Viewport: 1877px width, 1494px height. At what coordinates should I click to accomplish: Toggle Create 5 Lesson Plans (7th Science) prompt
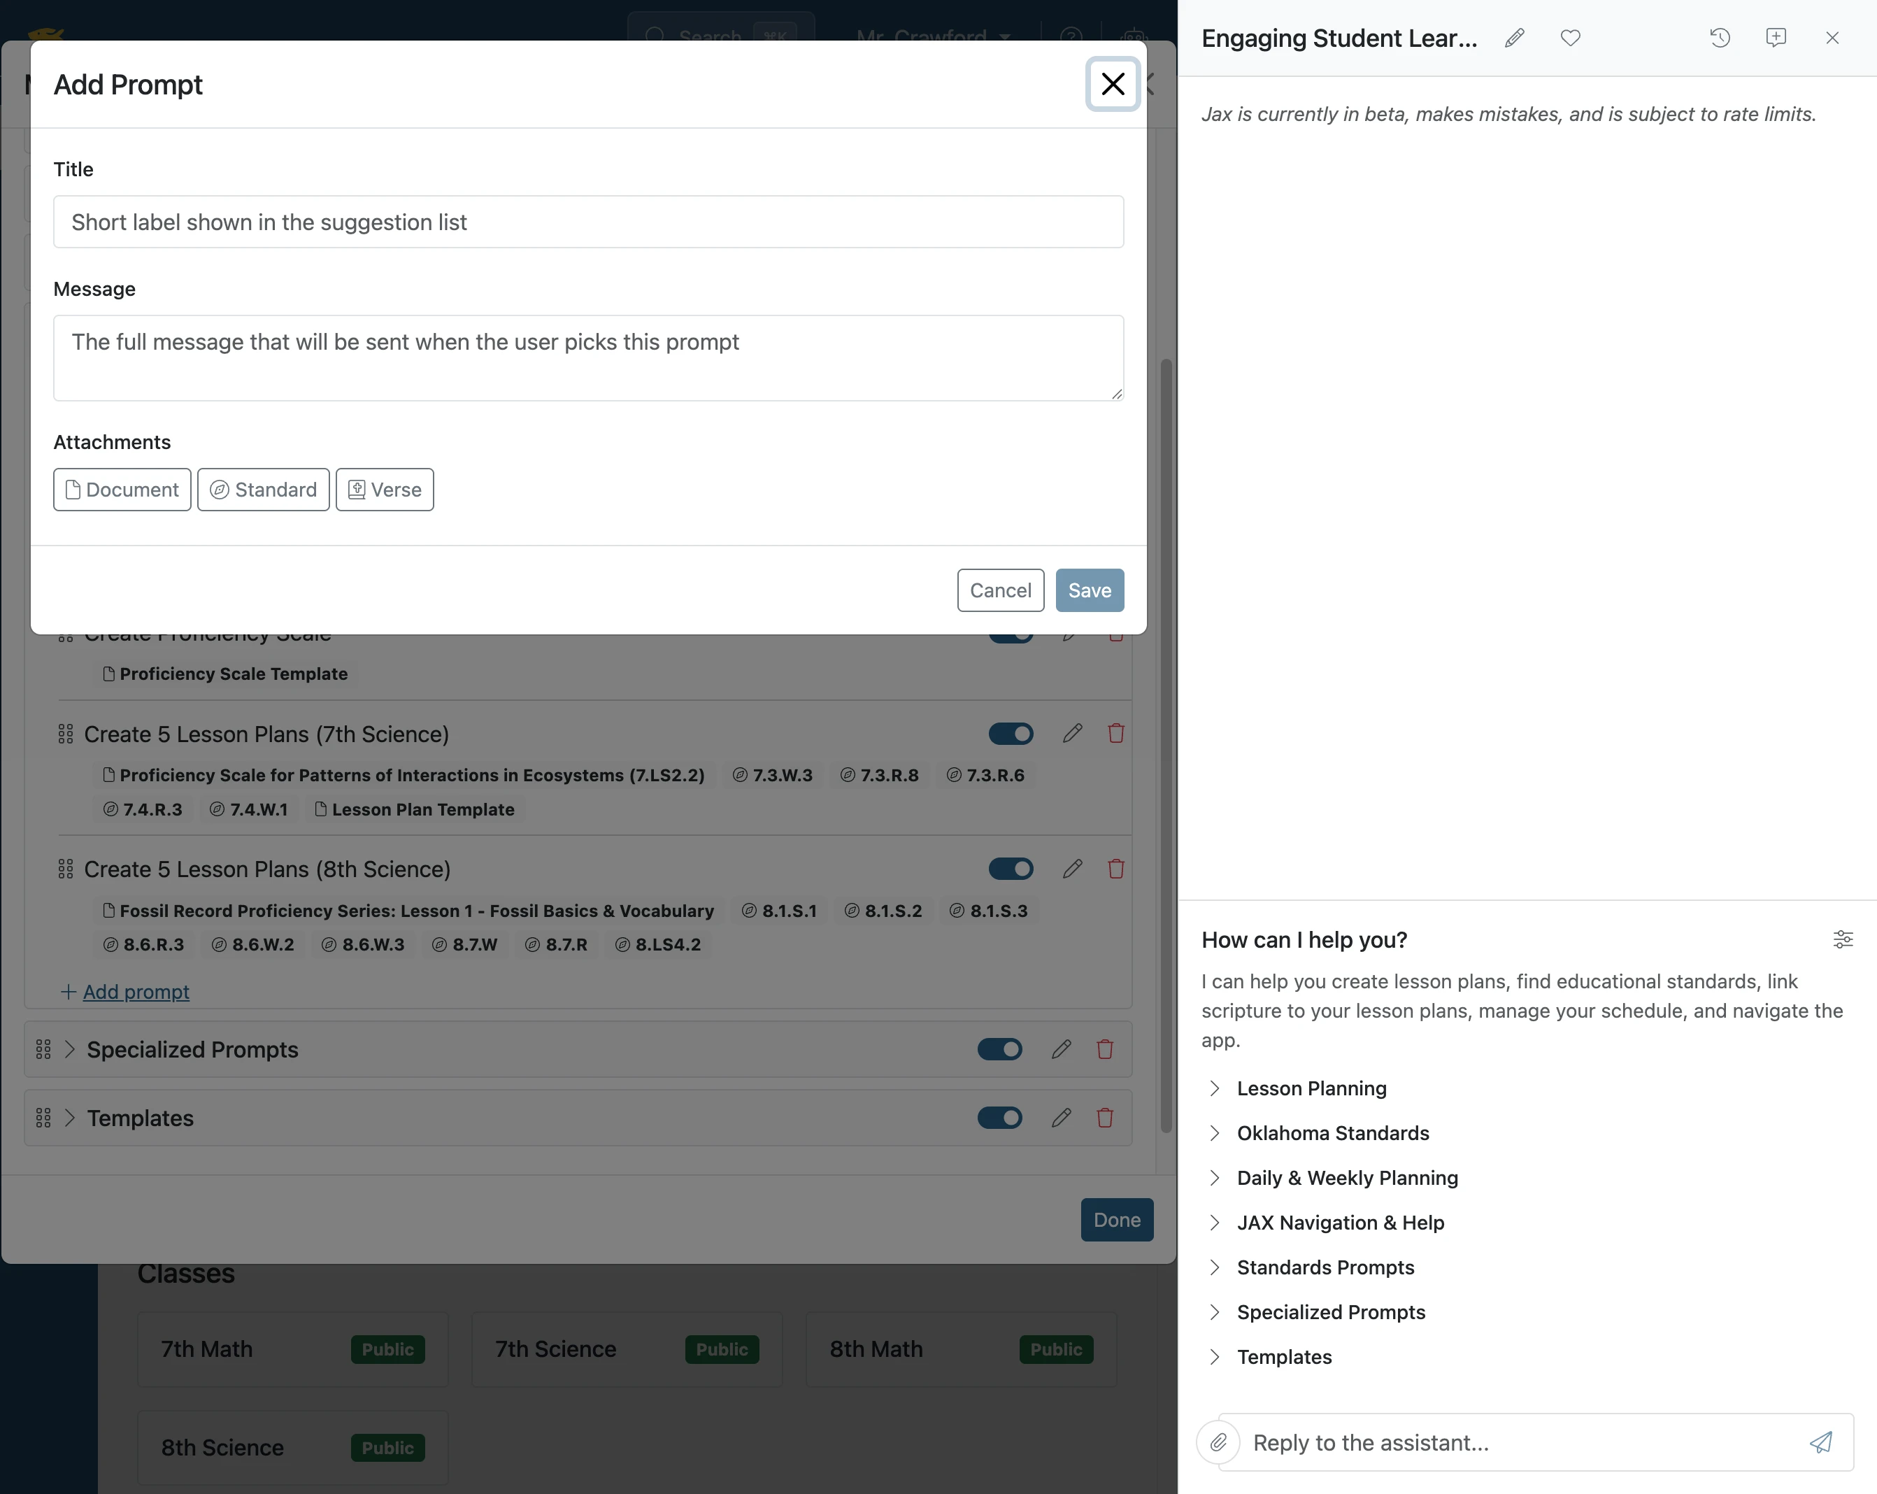coord(1011,734)
